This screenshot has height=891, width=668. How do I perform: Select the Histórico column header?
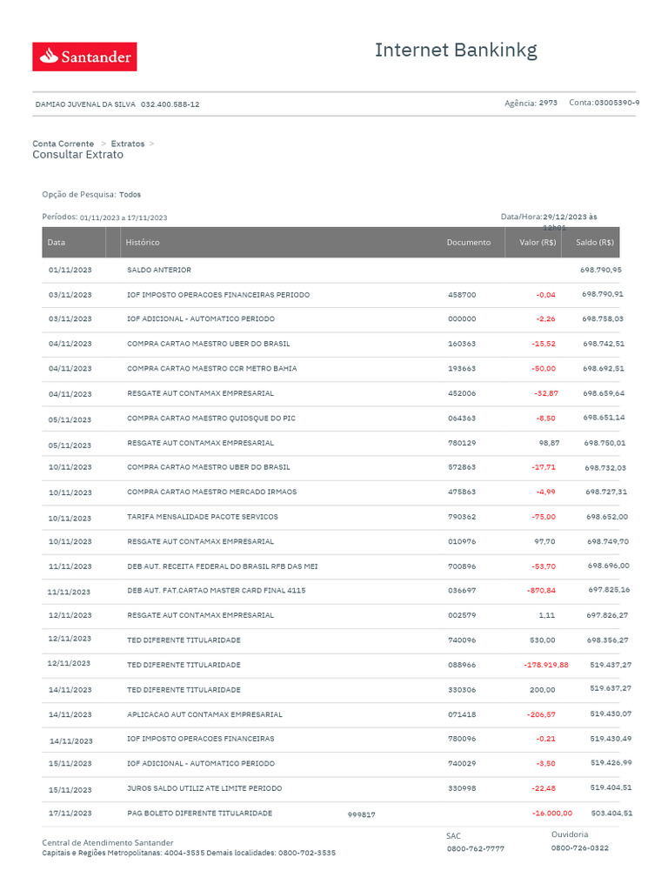tap(143, 242)
